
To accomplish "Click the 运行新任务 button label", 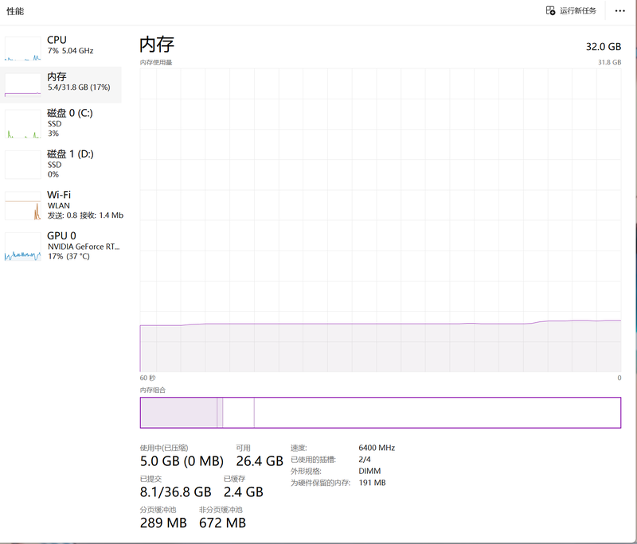I will click(x=578, y=10).
